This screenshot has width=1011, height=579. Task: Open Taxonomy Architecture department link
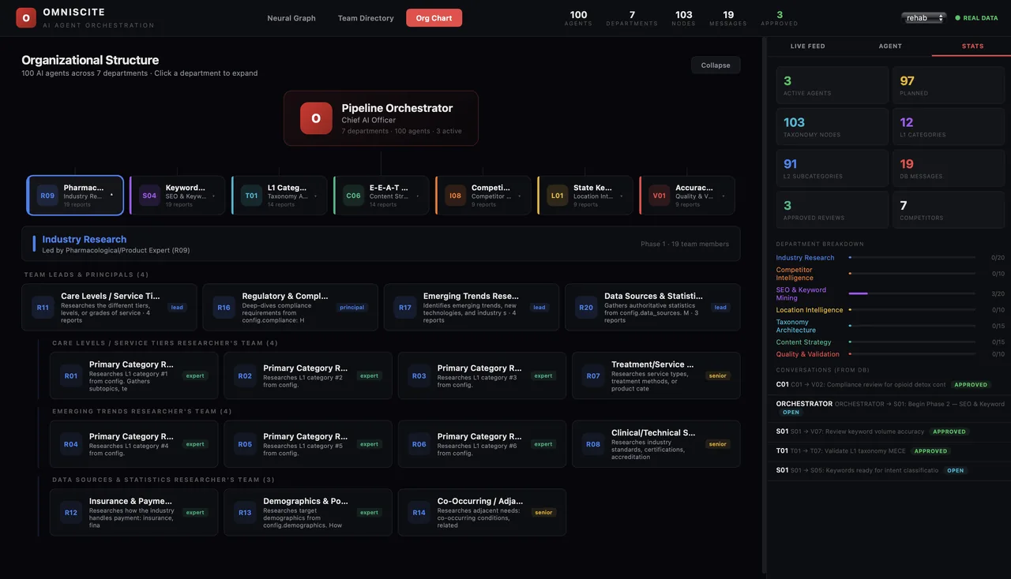tap(796, 326)
